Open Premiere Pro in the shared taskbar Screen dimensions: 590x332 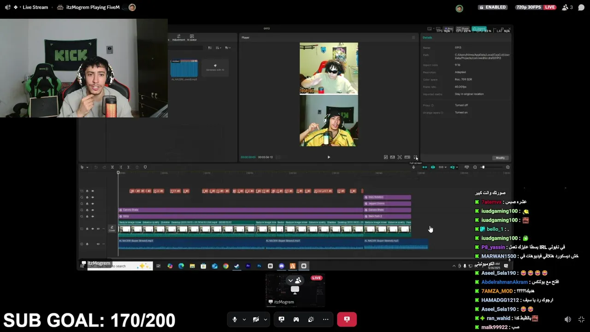tap(248, 266)
